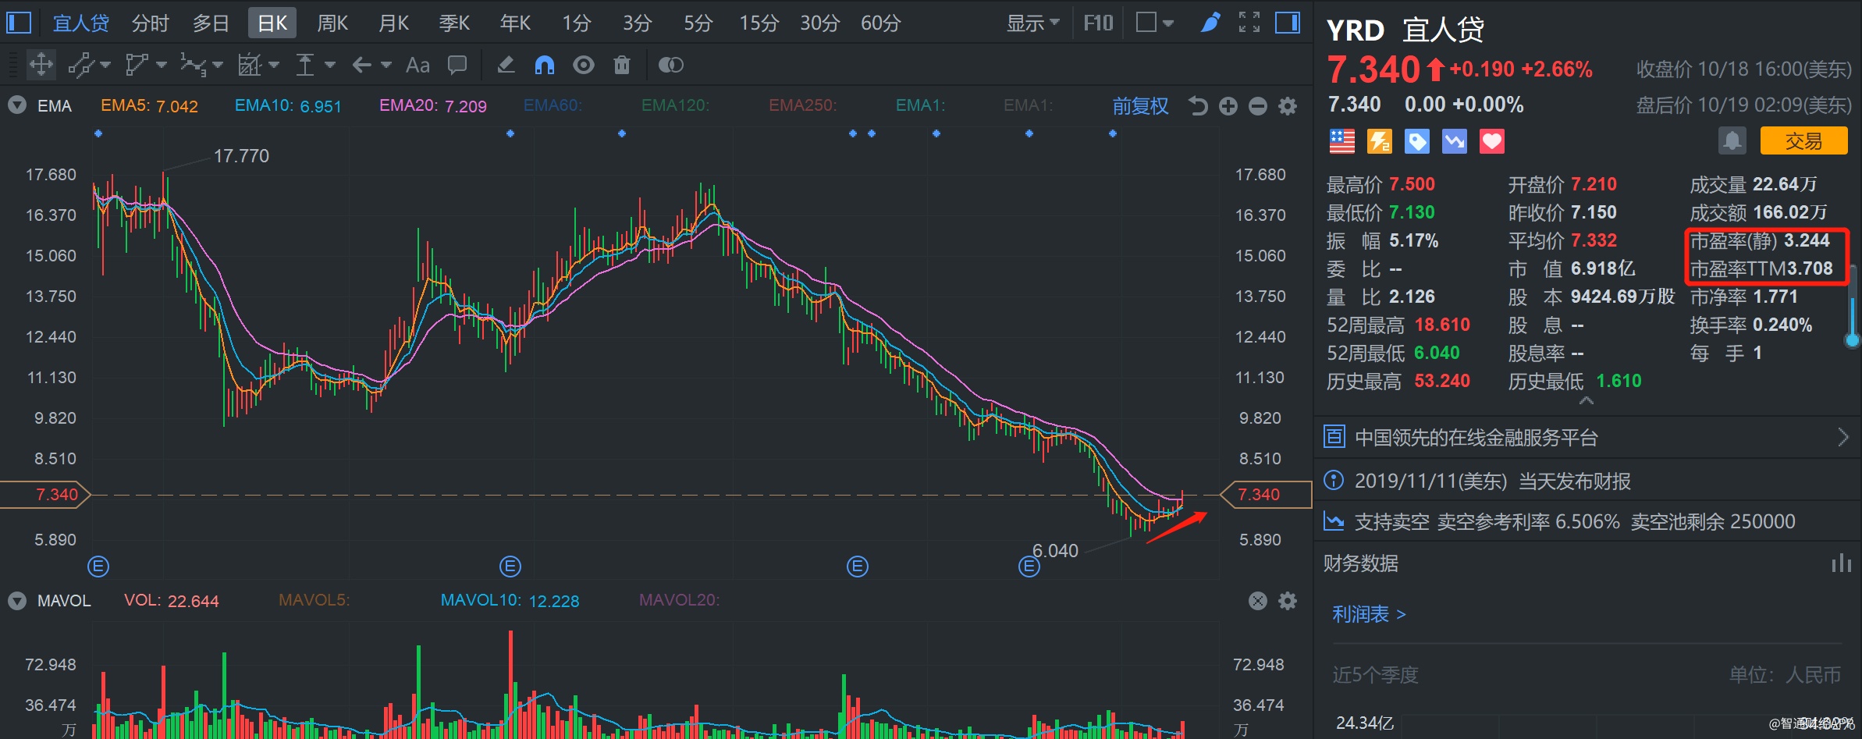Toggle drawings visibility eye icon
1862x739 pixels.
pos(583,65)
